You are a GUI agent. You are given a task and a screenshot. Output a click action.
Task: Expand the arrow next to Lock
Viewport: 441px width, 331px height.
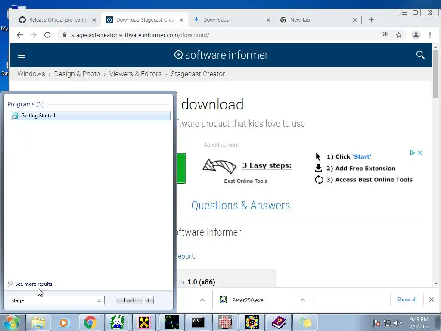[x=149, y=300]
